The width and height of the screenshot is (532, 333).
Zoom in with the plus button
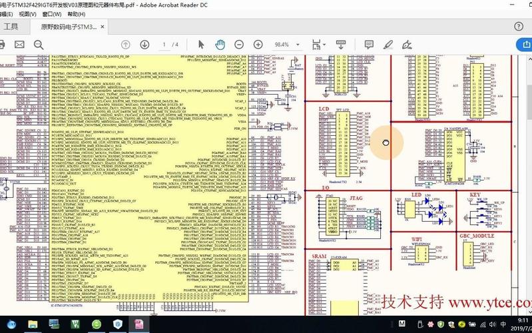tap(258, 45)
